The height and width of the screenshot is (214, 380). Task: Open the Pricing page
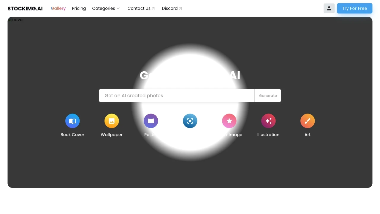pyautogui.click(x=79, y=8)
